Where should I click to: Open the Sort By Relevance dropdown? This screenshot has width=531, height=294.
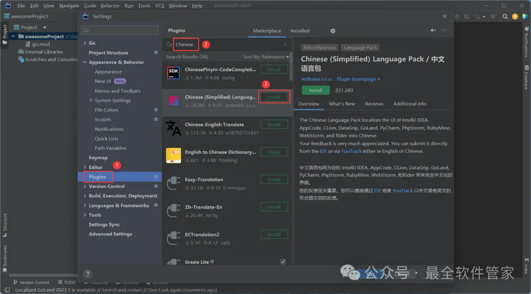[266, 57]
